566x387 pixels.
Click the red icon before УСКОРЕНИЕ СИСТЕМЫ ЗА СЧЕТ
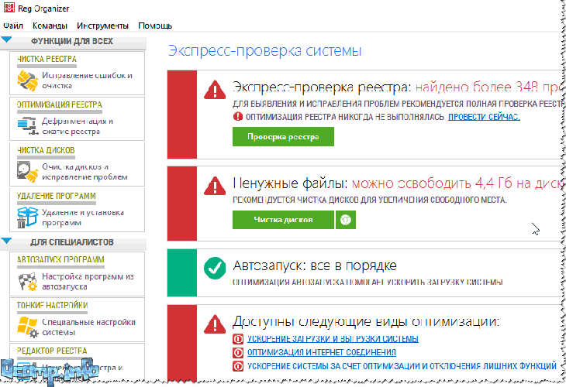pyautogui.click(x=238, y=366)
